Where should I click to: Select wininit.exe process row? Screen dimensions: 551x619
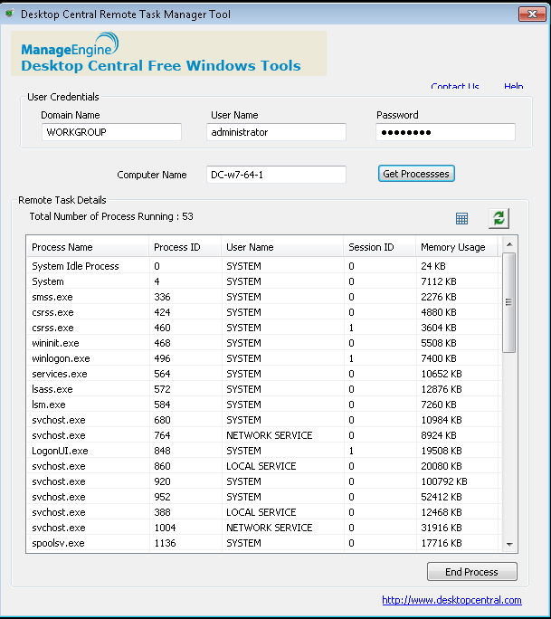pos(263,343)
